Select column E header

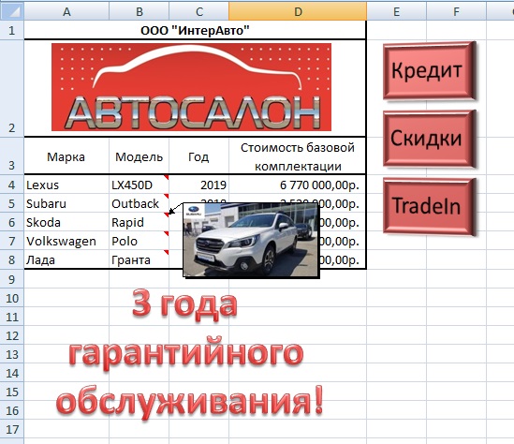click(x=397, y=11)
